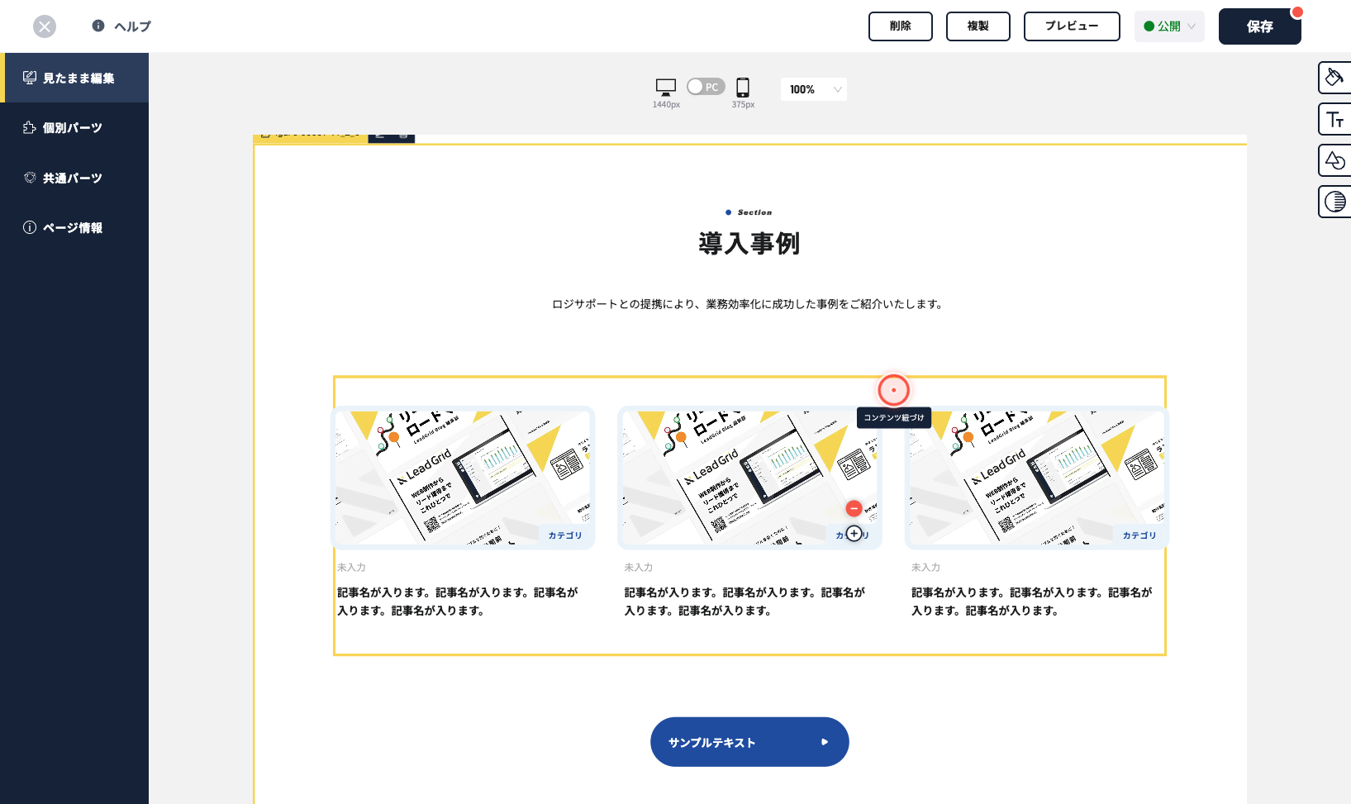Viewport: 1351px width, 804px height.
Task: Click the 削除 delete button
Action: point(901,26)
